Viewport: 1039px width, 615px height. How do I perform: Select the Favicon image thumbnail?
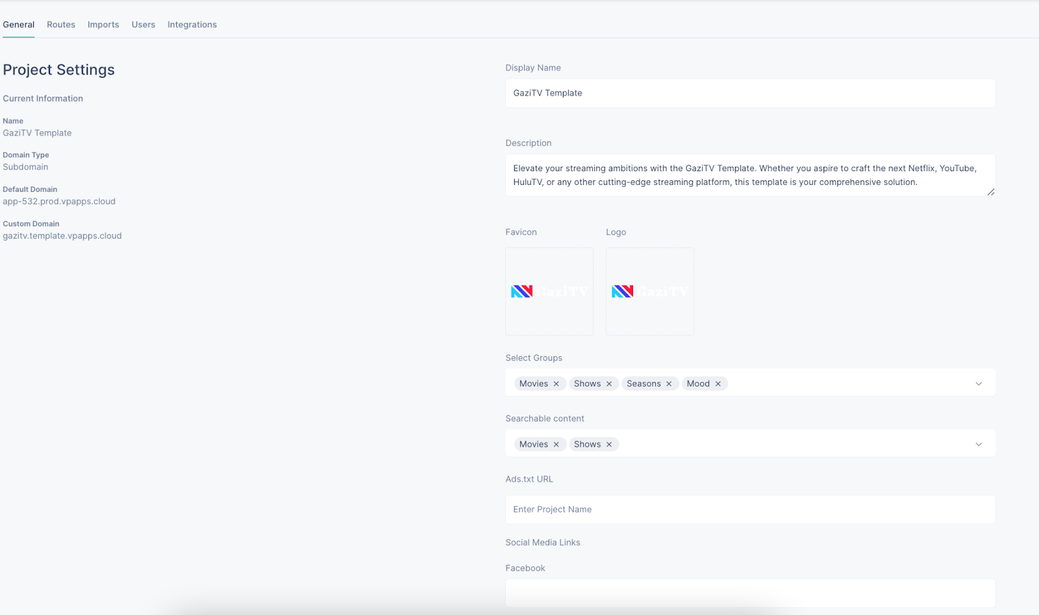tap(549, 291)
